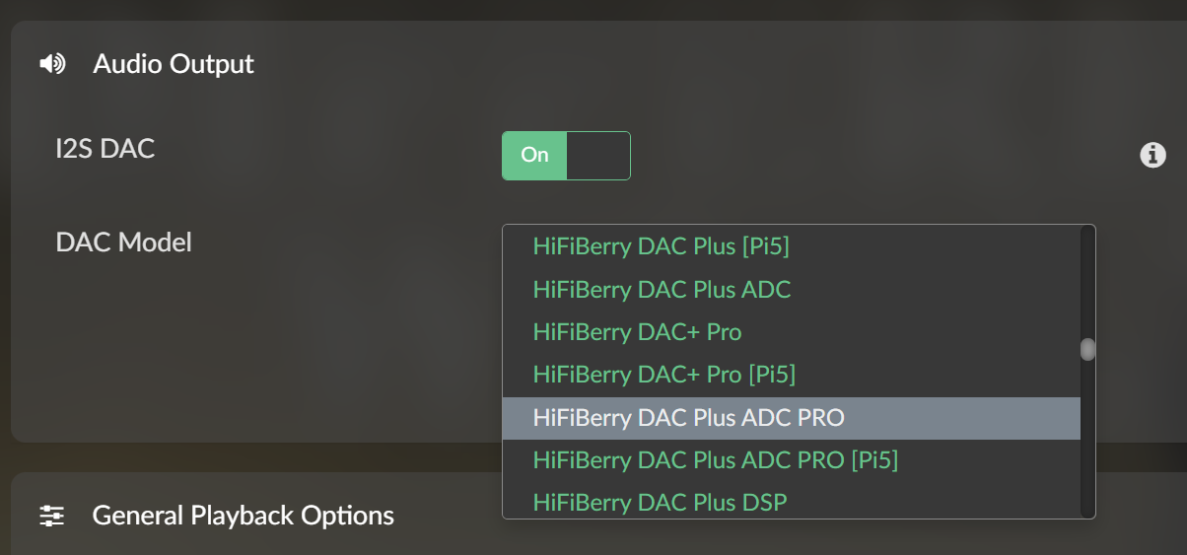Screen dimensions: 1187x555
Task: Click the I2S DAC label
Action: pyautogui.click(x=105, y=149)
